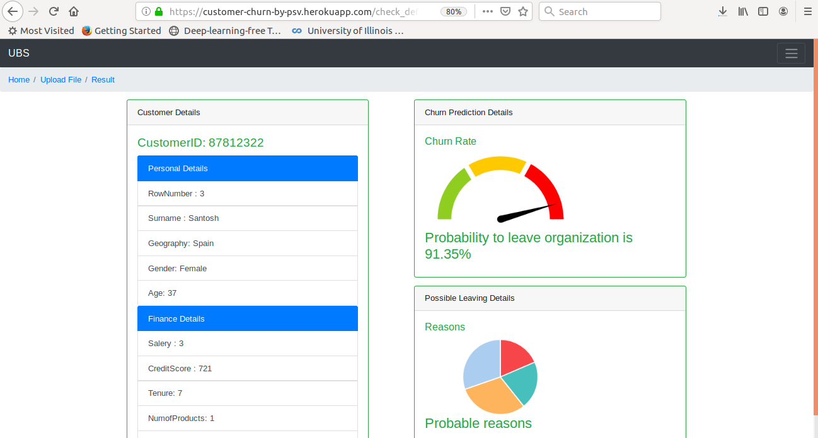Click the RowNumber : 3 row
818x438 pixels.
(x=248, y=193)
